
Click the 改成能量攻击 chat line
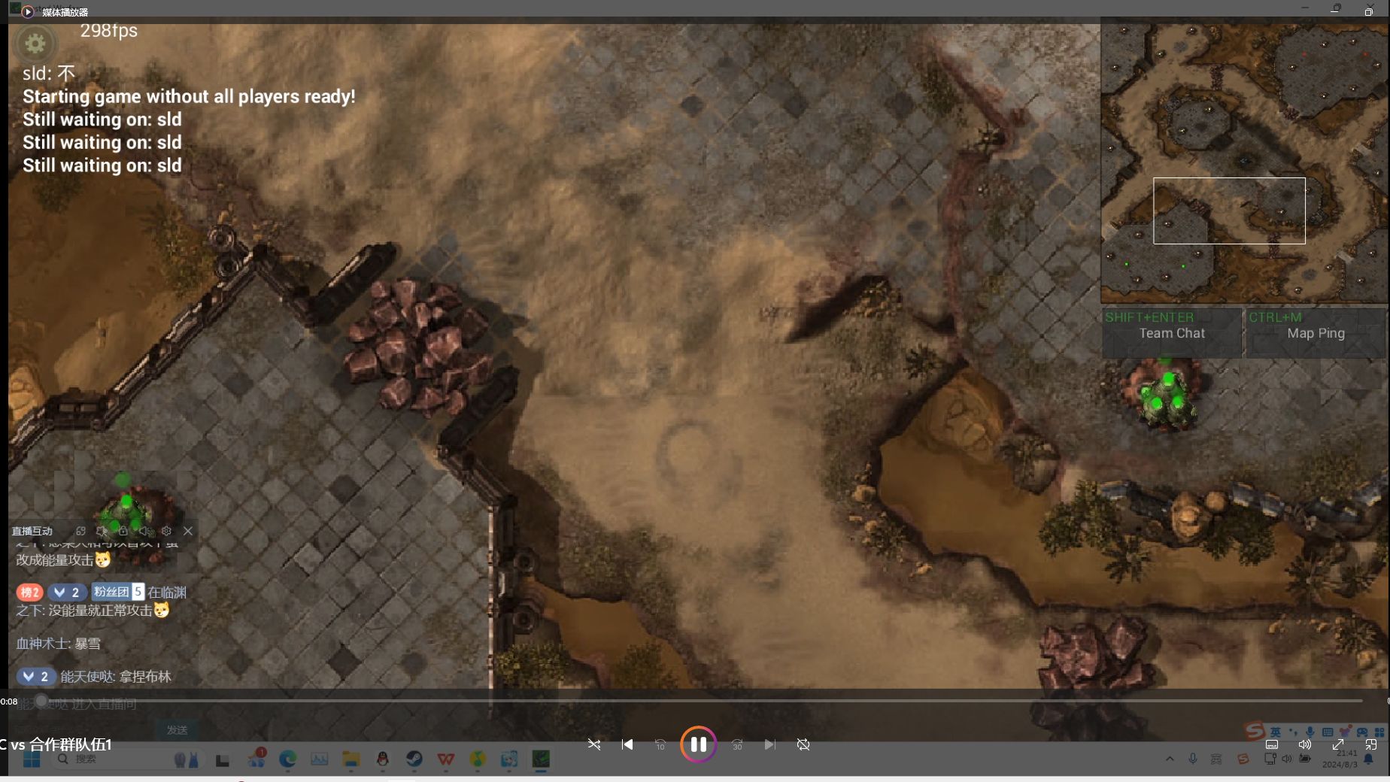click(63, 560)
